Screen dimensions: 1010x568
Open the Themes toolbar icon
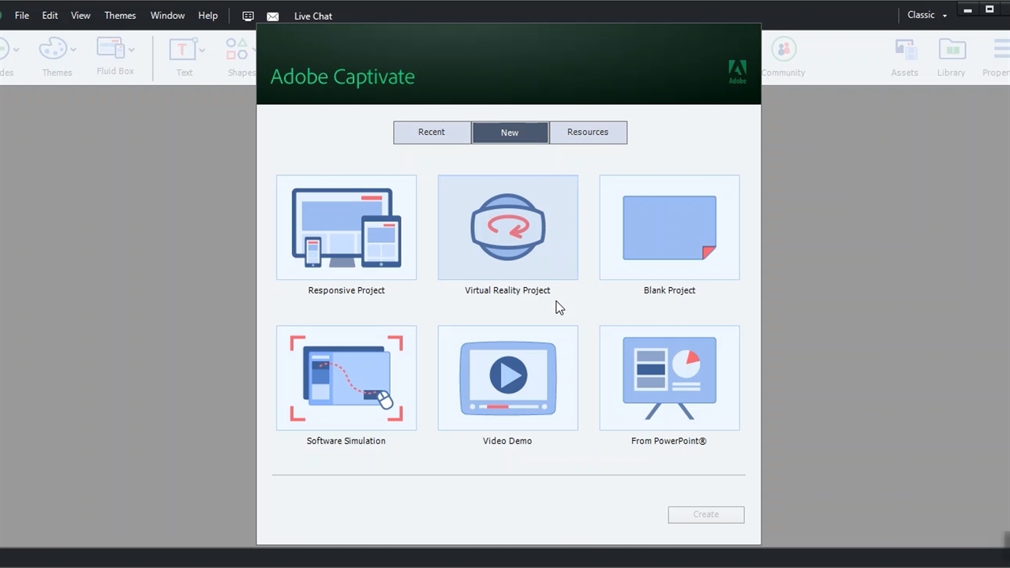[x=54, y=50]
